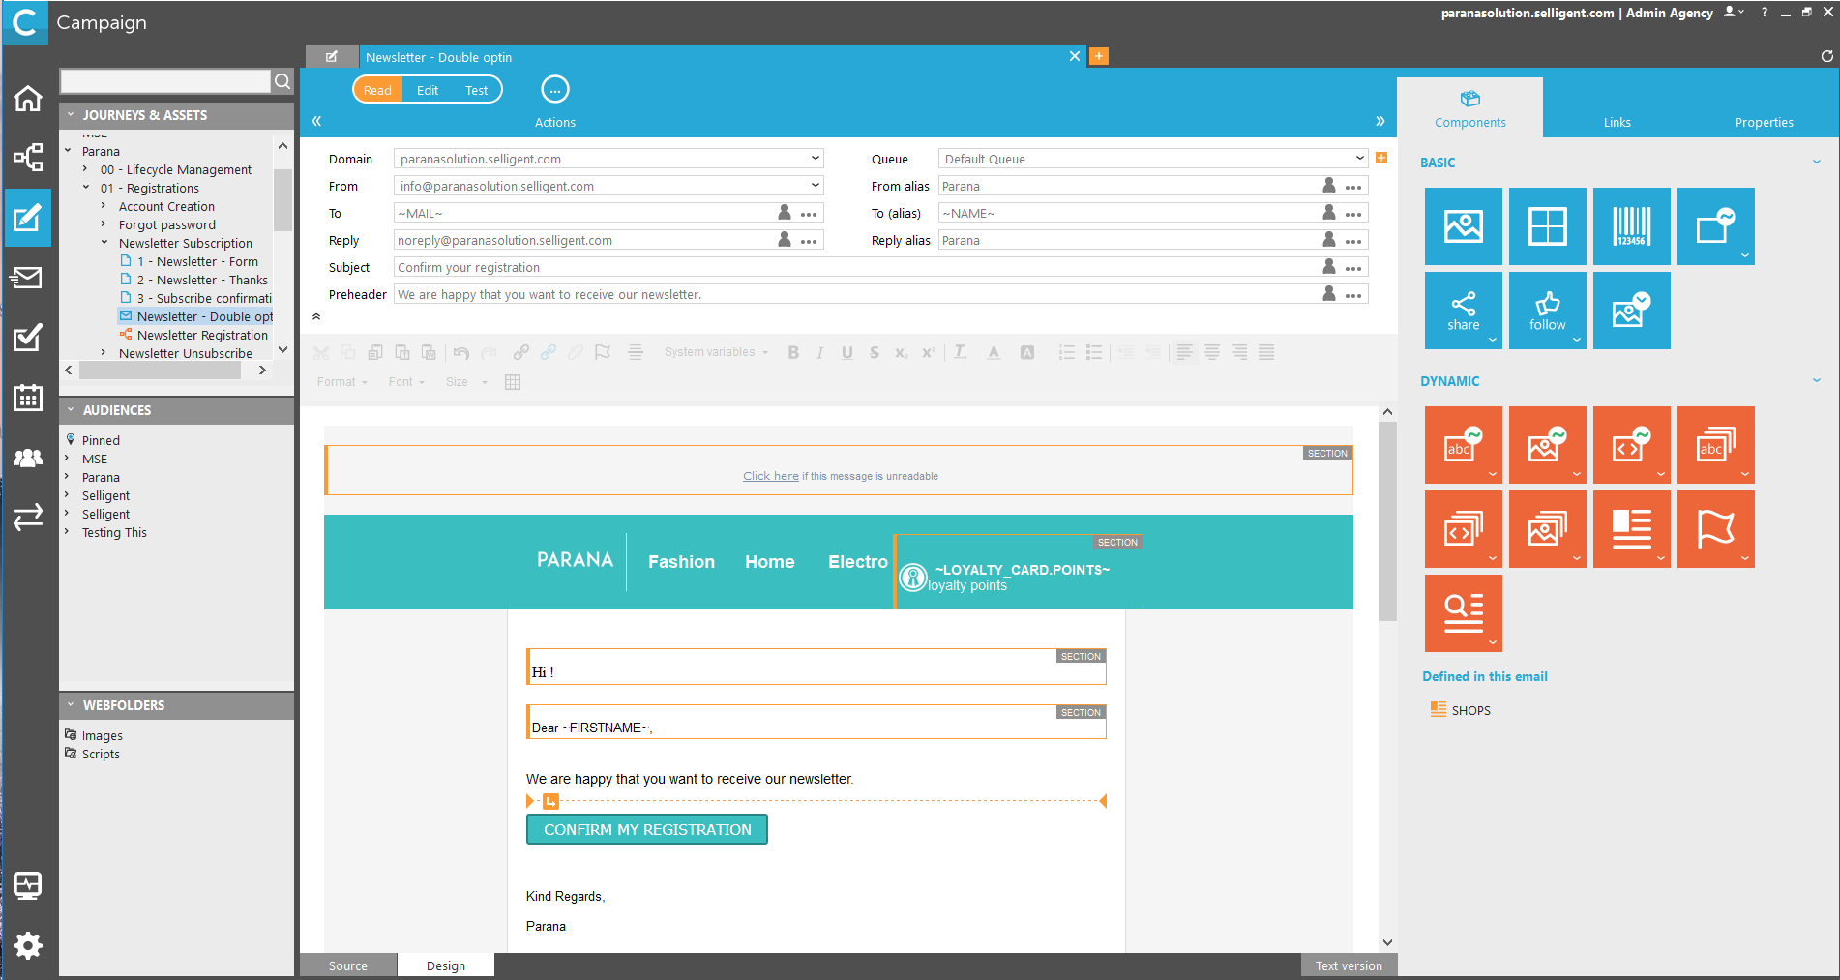1840x980 pixels.
Task: Open the Actions ellipsis circle button
Action: coord(554,90)
